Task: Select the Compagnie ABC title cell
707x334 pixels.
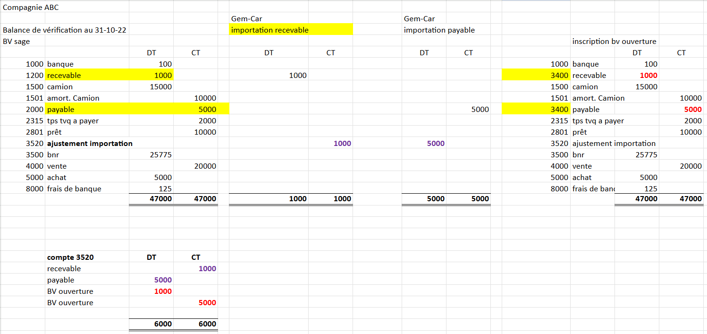Action: [x=31, y=8]
